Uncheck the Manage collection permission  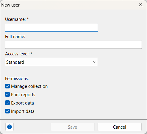pos(7,86)
